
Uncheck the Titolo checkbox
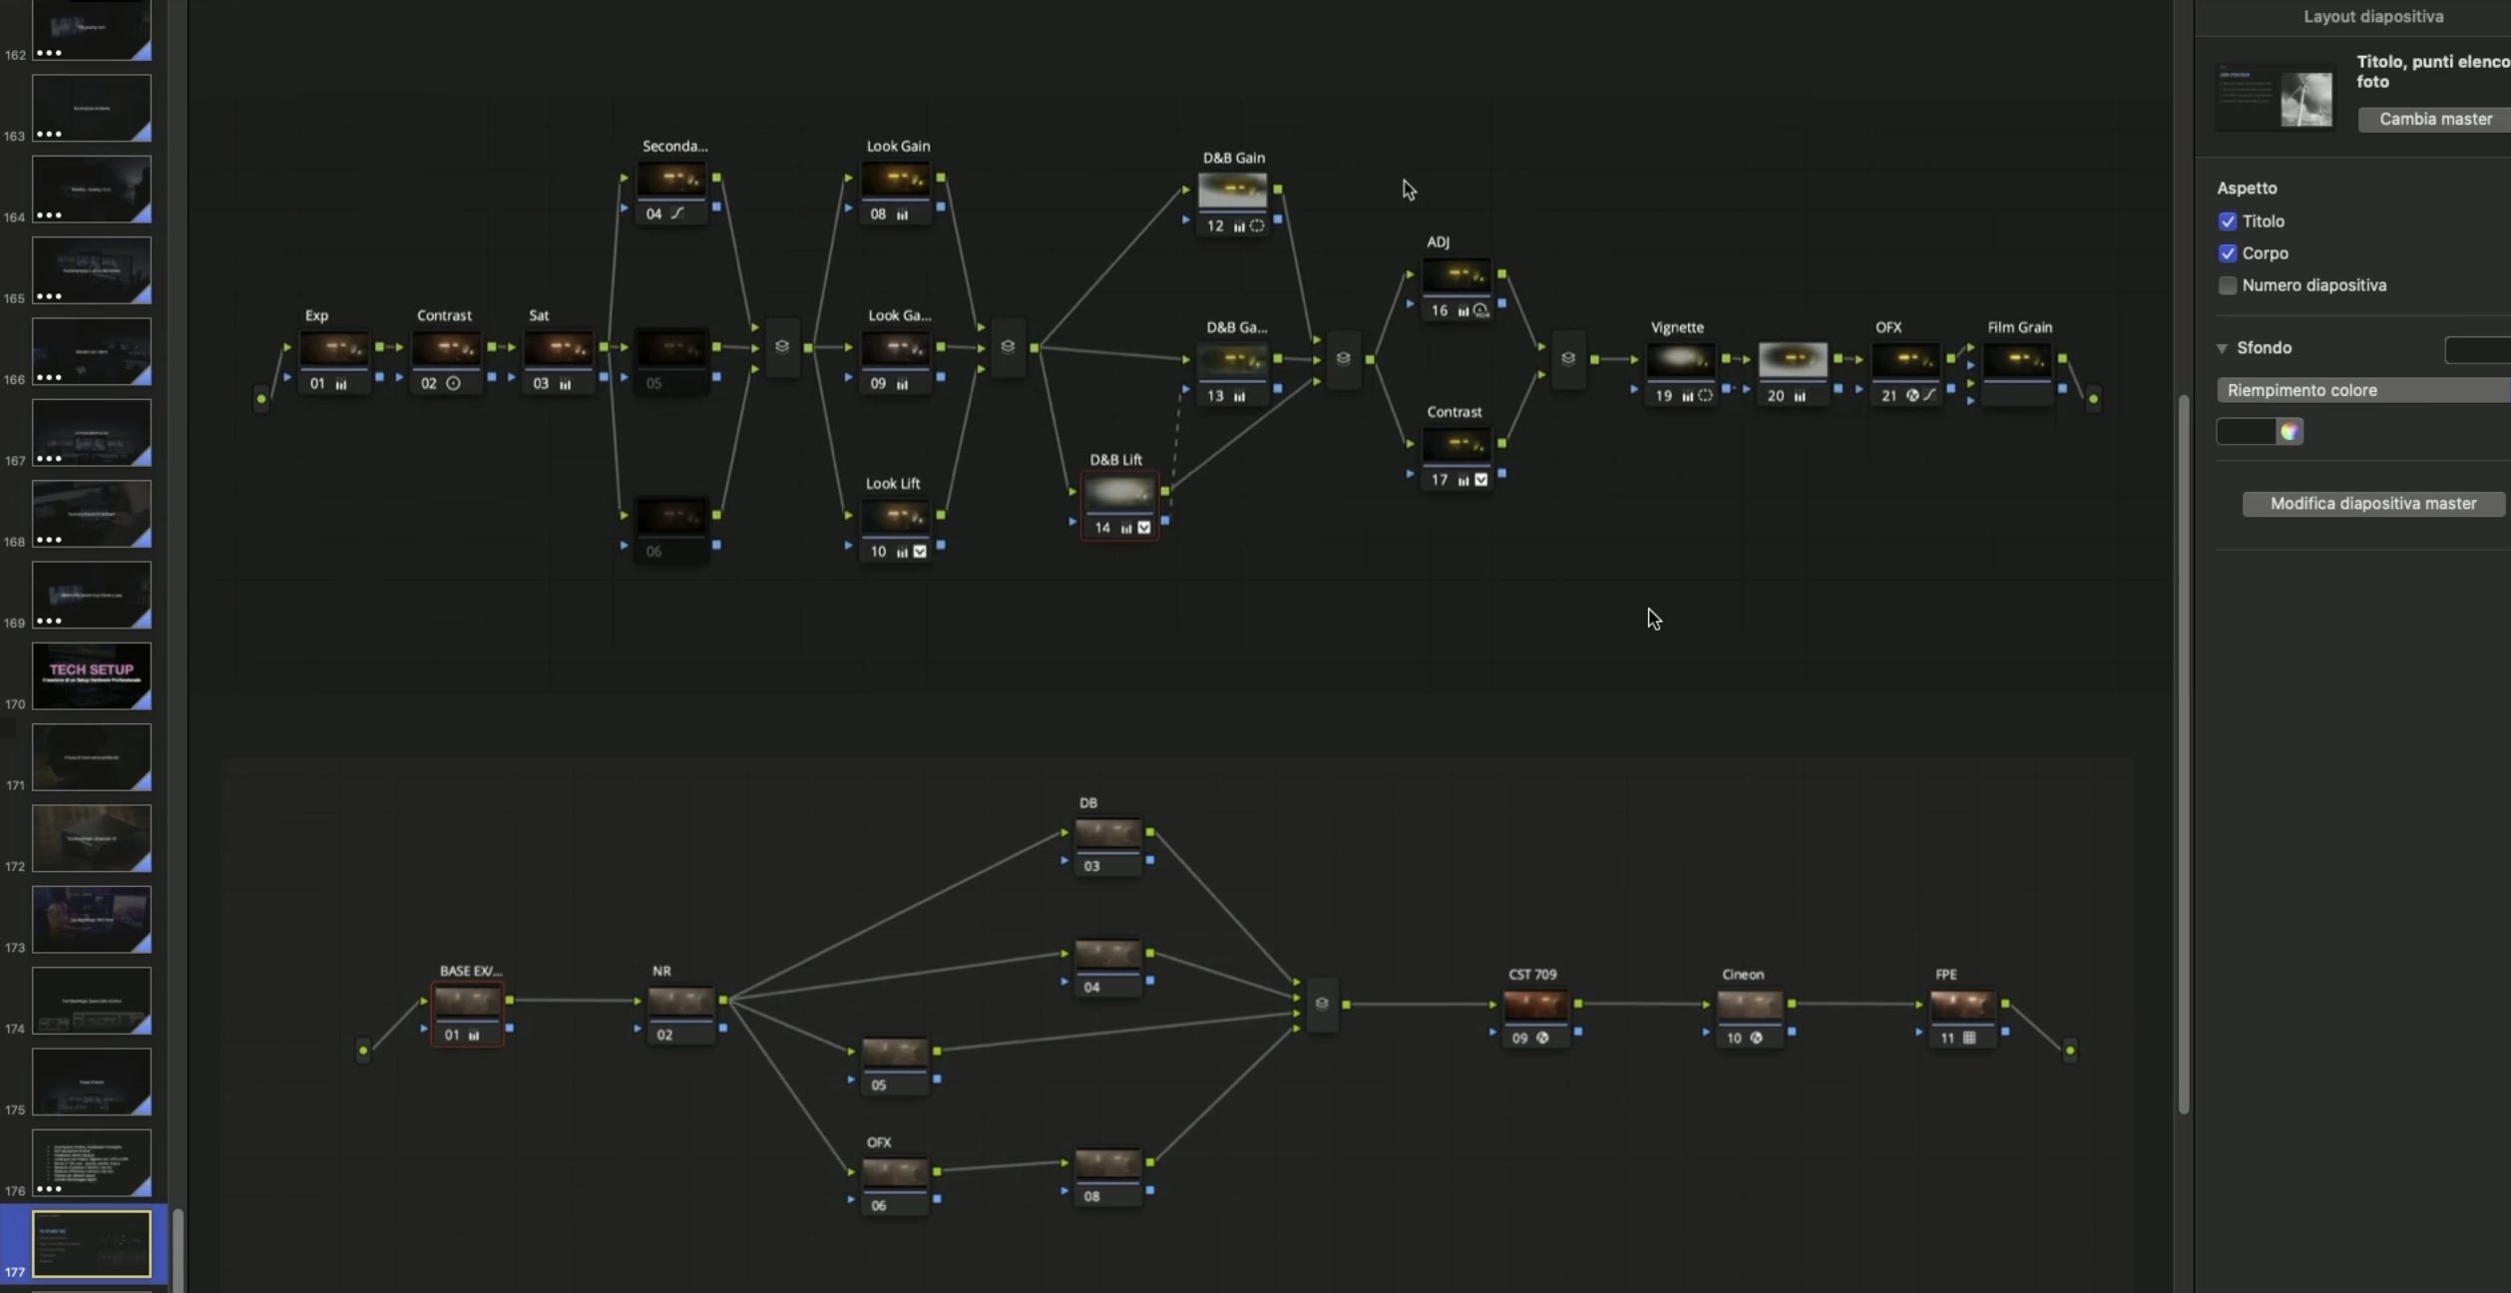(x=2228, y=221)
